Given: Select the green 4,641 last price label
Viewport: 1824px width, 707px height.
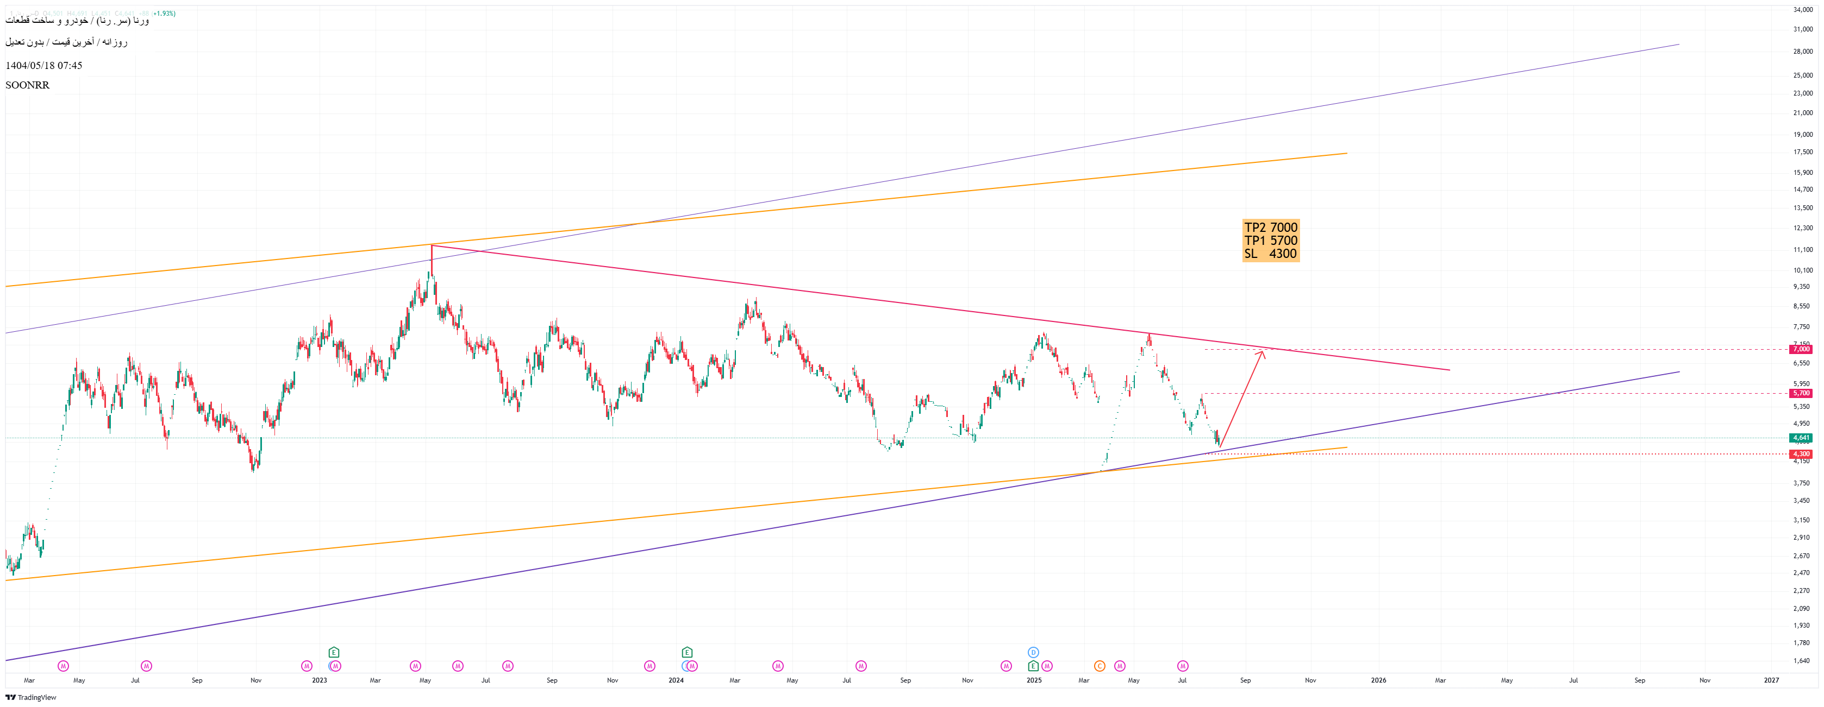Looking at the screenshot, I should 1801,438.
